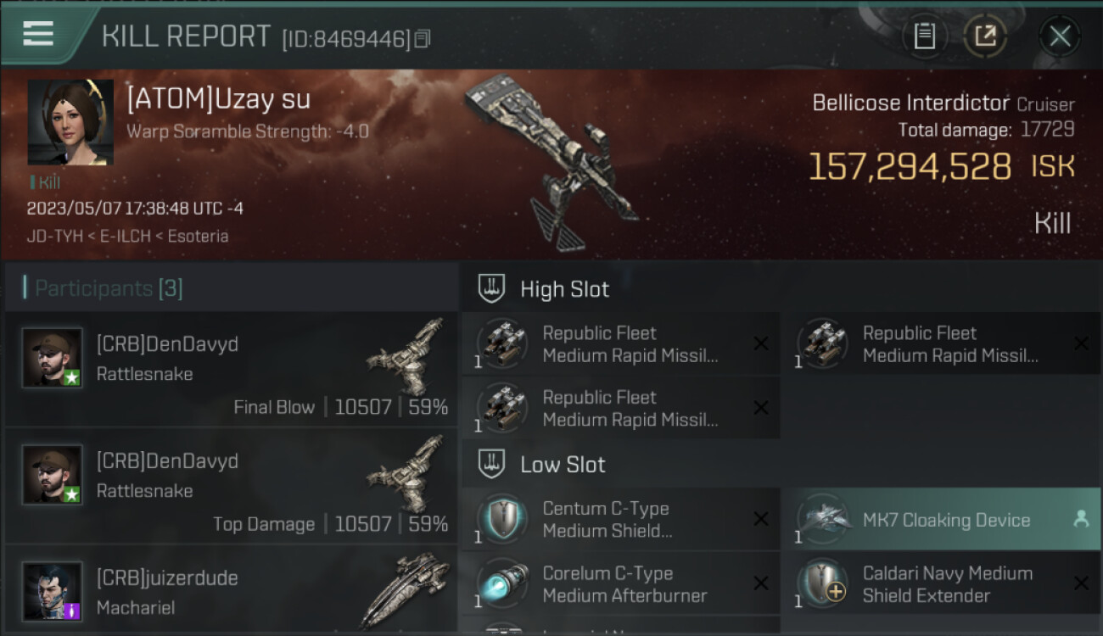1103x636 pixels.
Task: Close the kill report window
Action: click(1060, 36)
